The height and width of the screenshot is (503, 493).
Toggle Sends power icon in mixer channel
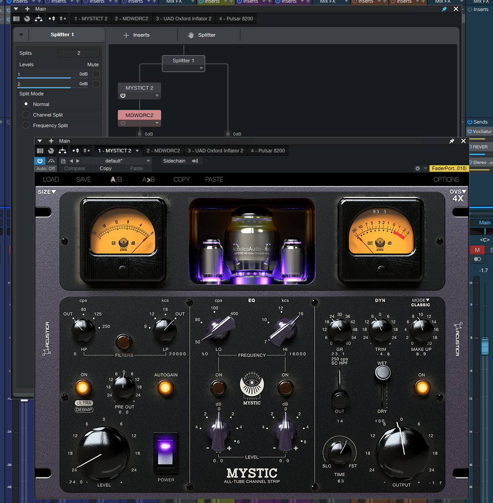click(470, 122)
